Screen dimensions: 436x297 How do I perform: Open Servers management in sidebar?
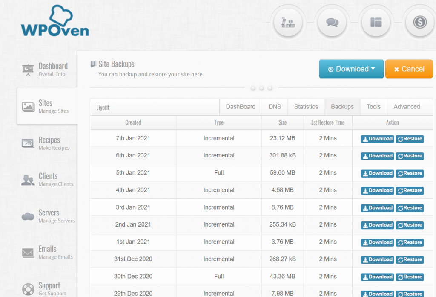point(47,216)
